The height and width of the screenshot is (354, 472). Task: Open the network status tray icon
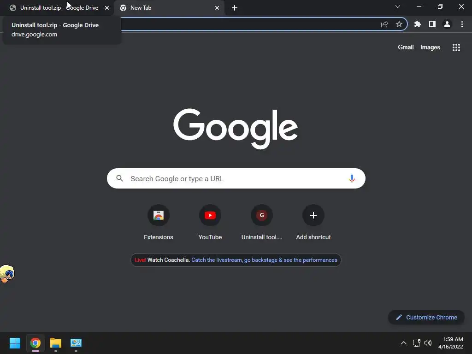tap(416, 343)
